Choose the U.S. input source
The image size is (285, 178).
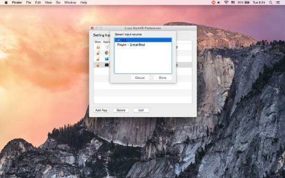click(x=143, y=40)
